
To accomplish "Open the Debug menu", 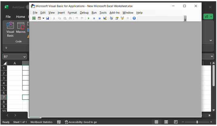I will [84, 13].
